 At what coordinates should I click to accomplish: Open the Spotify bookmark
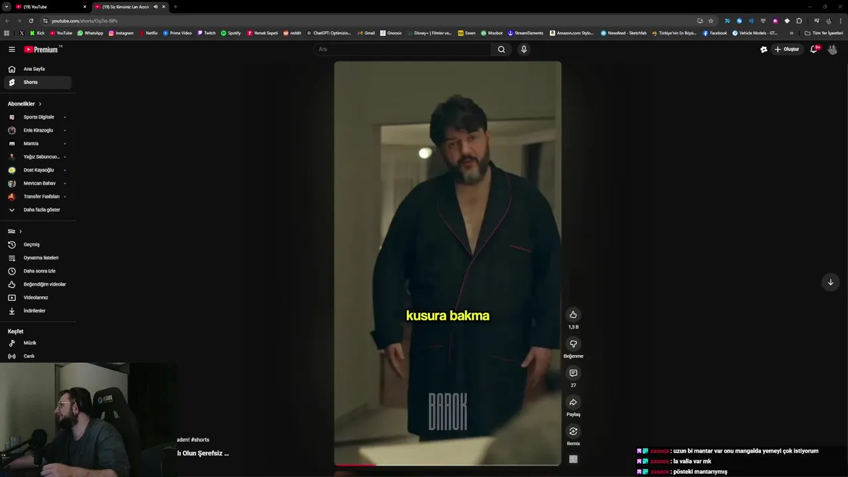[x=231, y=33]
